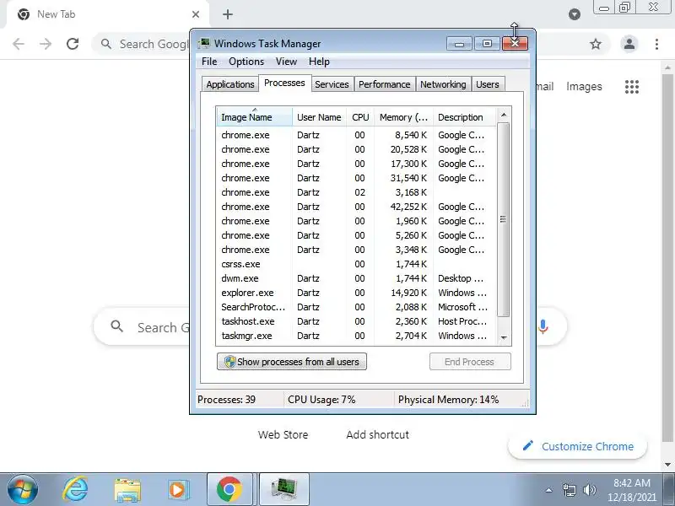The height and width of the screenshot is (506, 675).
Task: Open Windows Media Player taskbar icon
Action: (x=178, y=490)
